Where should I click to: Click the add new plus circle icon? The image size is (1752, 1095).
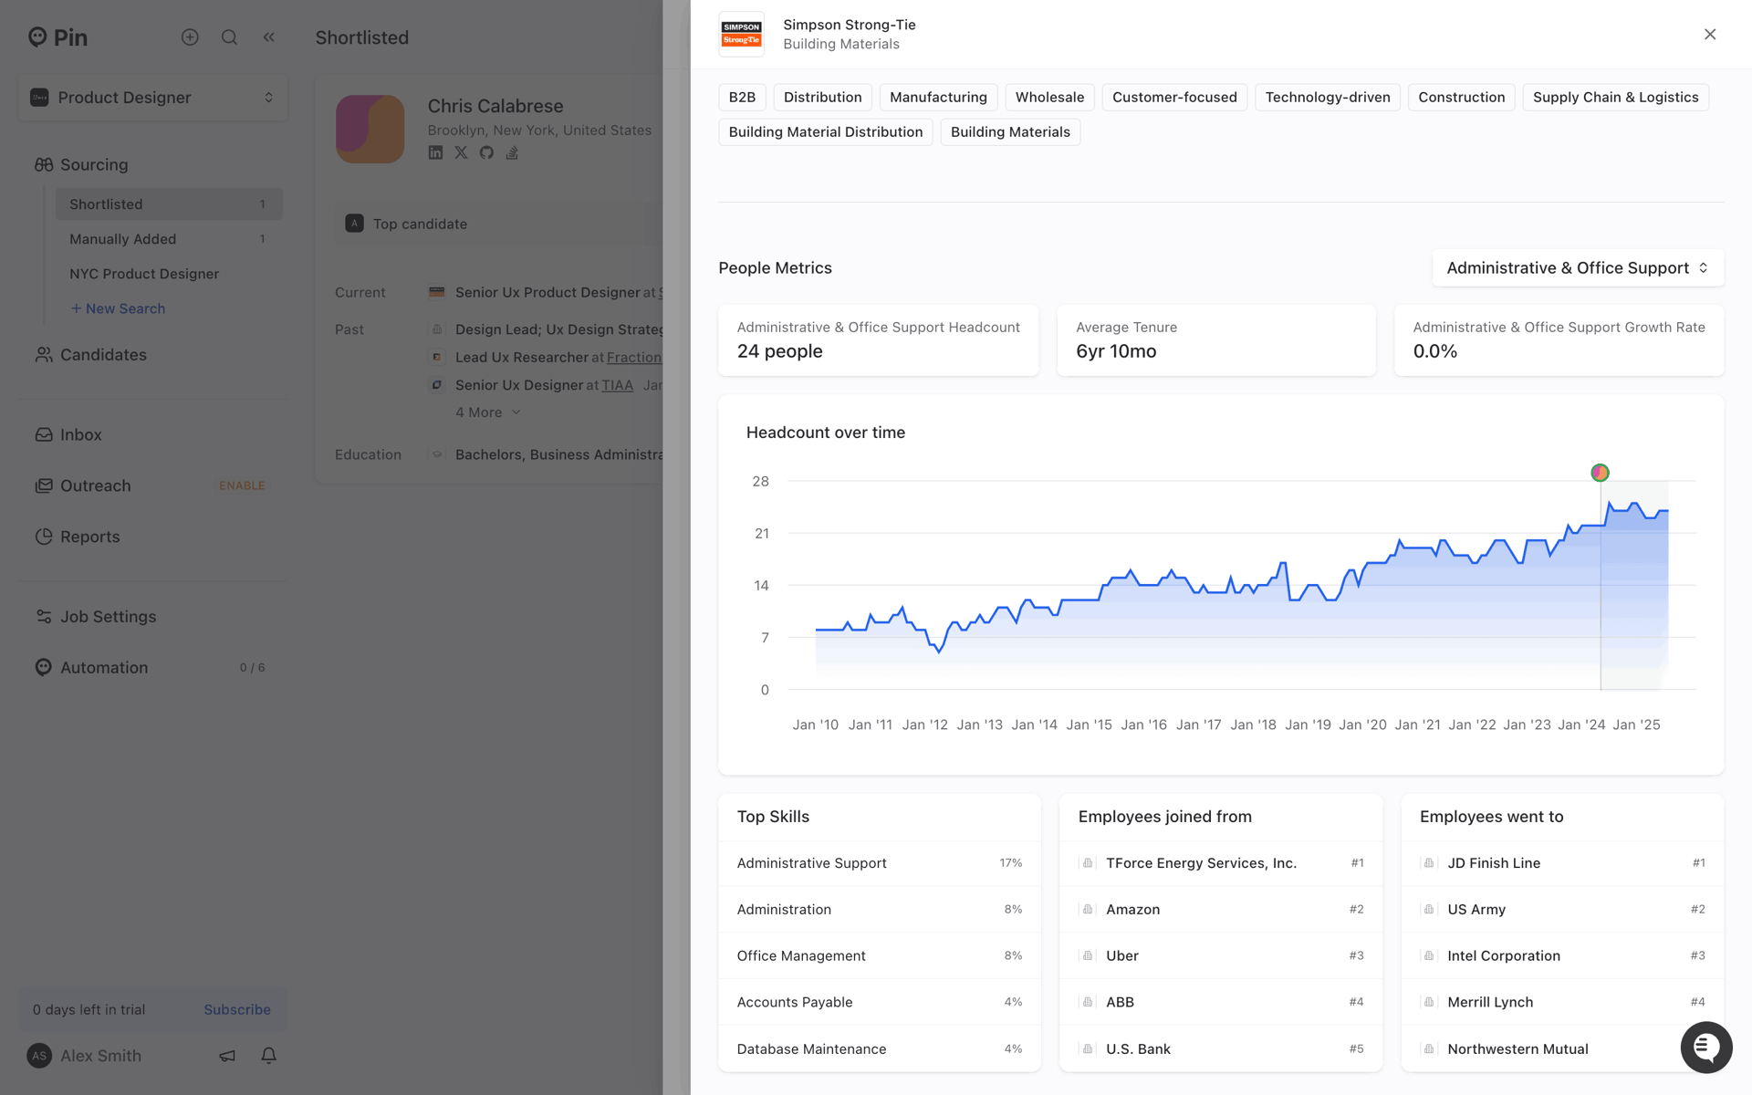point(190,37)
